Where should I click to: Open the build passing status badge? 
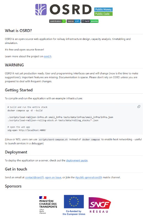[x=90, y=21]
